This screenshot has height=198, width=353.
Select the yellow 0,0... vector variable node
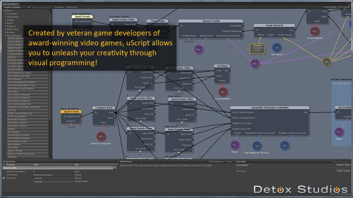pyautogui.click(x=327, y=62)
